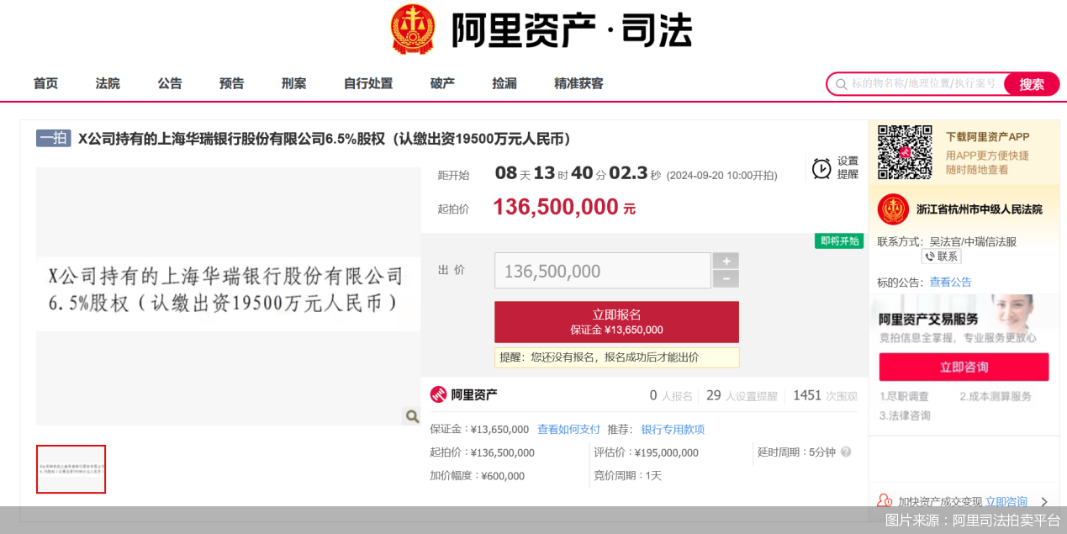Select the red-bordered thumbnail image

tap(71, 469)
